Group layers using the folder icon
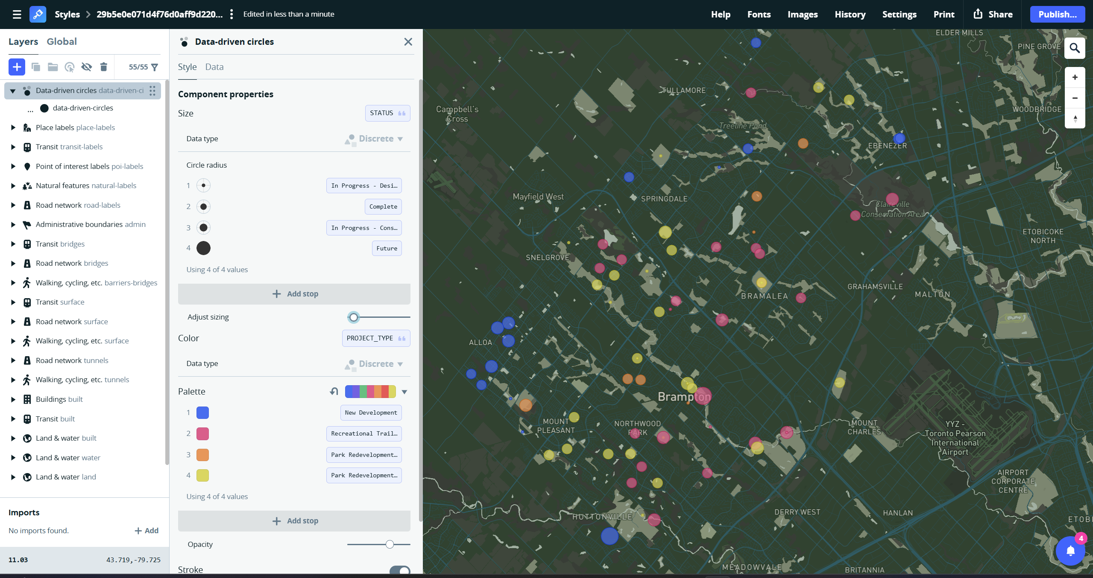The image size is (1093, 578). click(52, 67)
